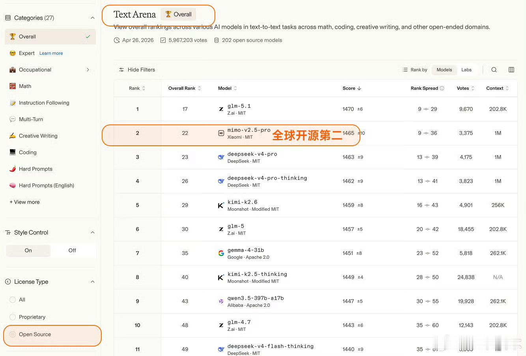Image resolution: width=526 pixels, height=356 pixels.
Task: Click the Alibaba logo beside qwen3.5-397b-a17b
Action: tap(221, 301)
